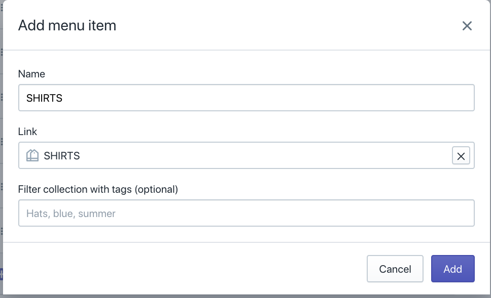Focus the Name text field

[247, 98]
